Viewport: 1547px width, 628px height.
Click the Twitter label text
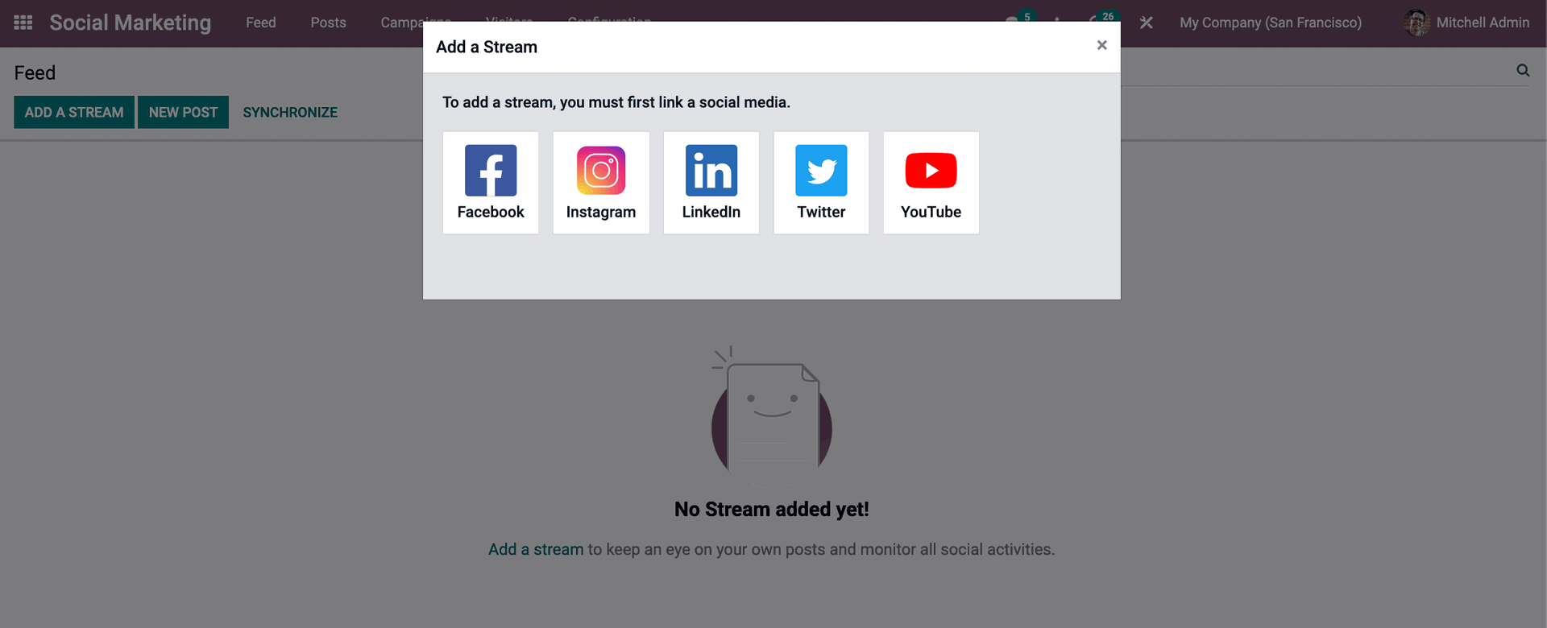821,212
